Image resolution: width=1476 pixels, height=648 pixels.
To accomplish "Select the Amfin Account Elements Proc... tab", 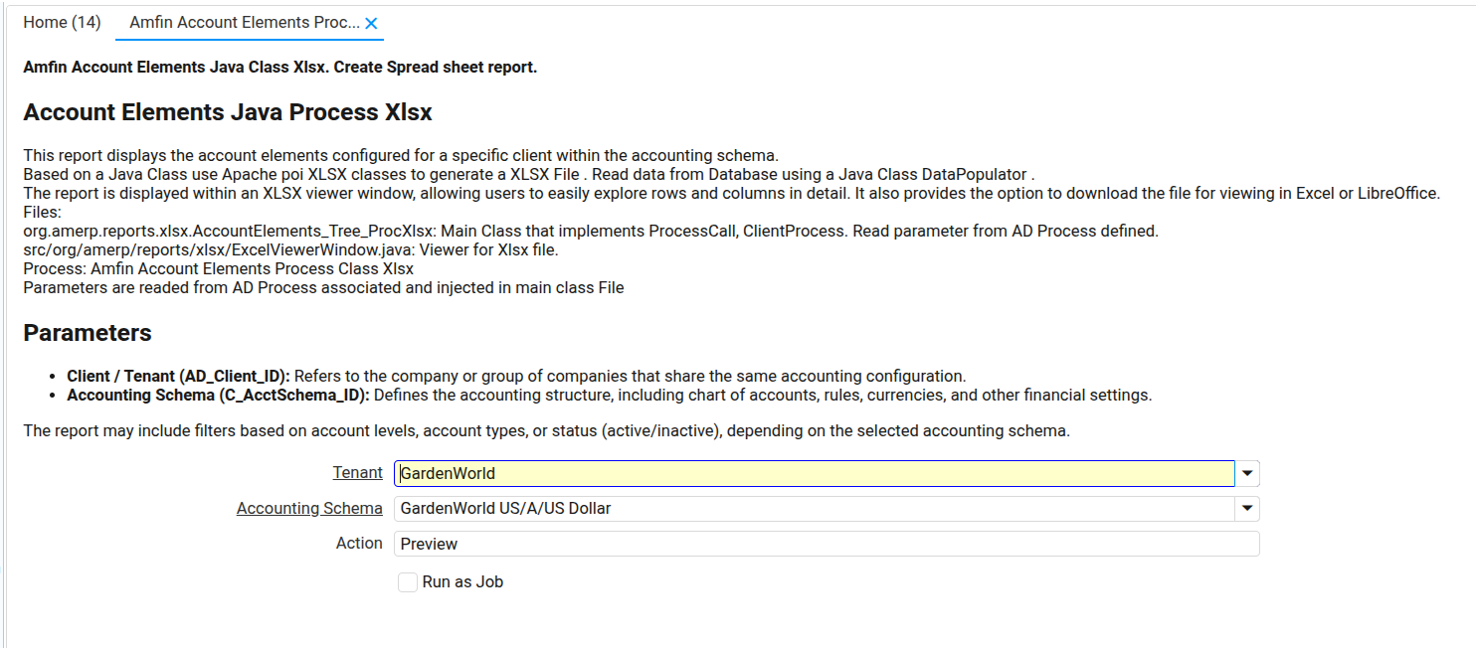I will point(244,22).
